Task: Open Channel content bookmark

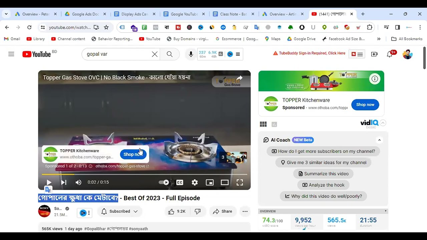Action: [x=68, y=39]
